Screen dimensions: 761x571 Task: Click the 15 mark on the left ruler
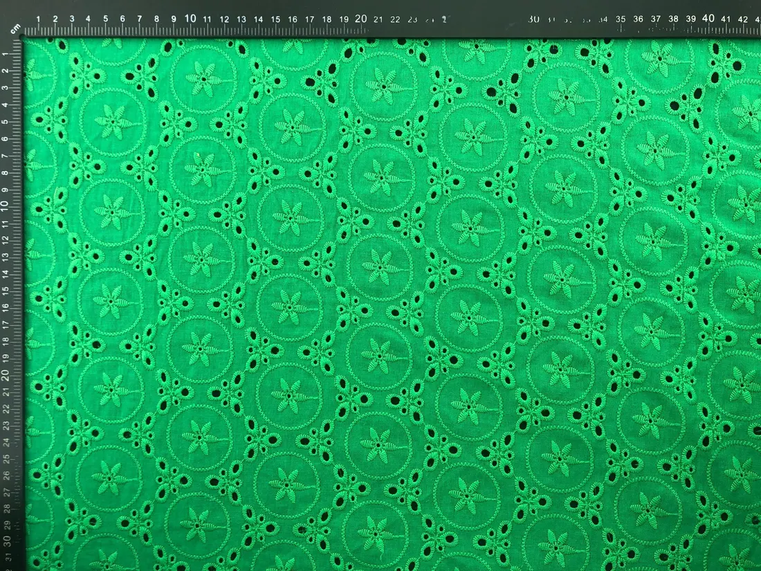click(6, 290)
